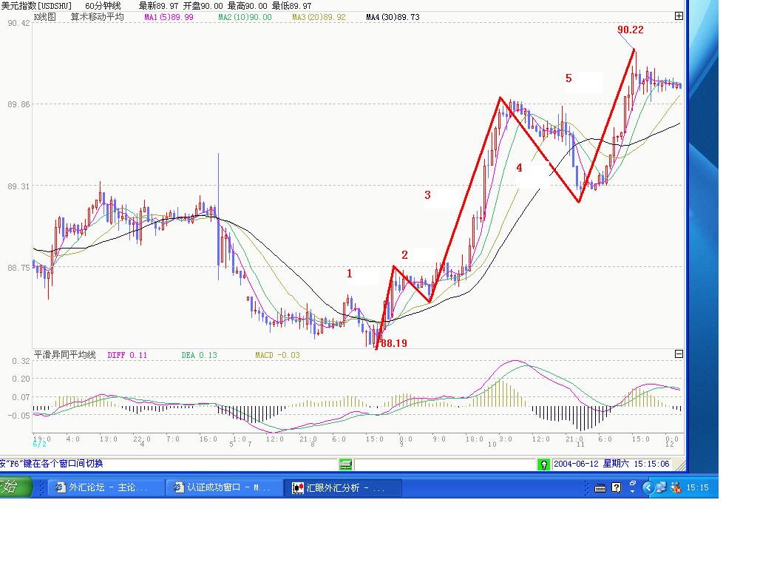Click the 15:15 taskbar clock
The height and width of the screenshot is (568, 757).
[x=697, y=487]
